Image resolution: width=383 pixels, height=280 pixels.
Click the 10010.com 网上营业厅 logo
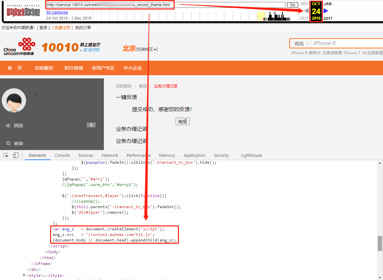pyautogui.click(x=71, y=47)
